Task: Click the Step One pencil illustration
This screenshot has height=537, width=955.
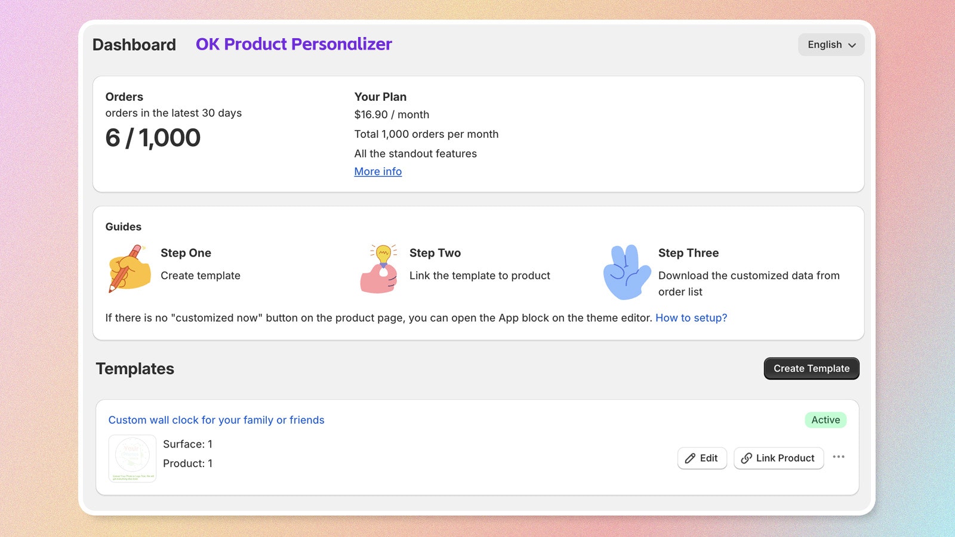Action: 129,270
